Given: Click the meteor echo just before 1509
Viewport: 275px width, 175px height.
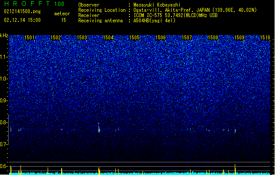Looking at the screenshot, I should pos(235,131).
